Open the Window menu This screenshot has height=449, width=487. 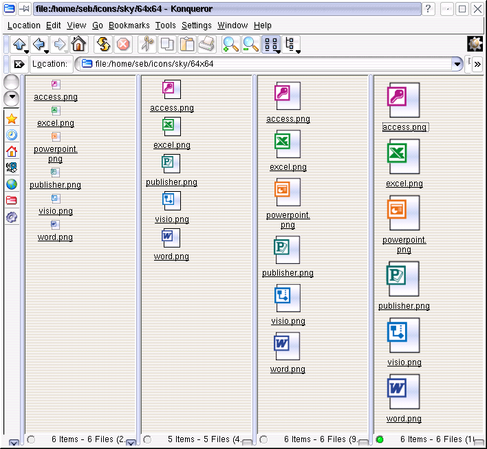click(x=232, y=25)
